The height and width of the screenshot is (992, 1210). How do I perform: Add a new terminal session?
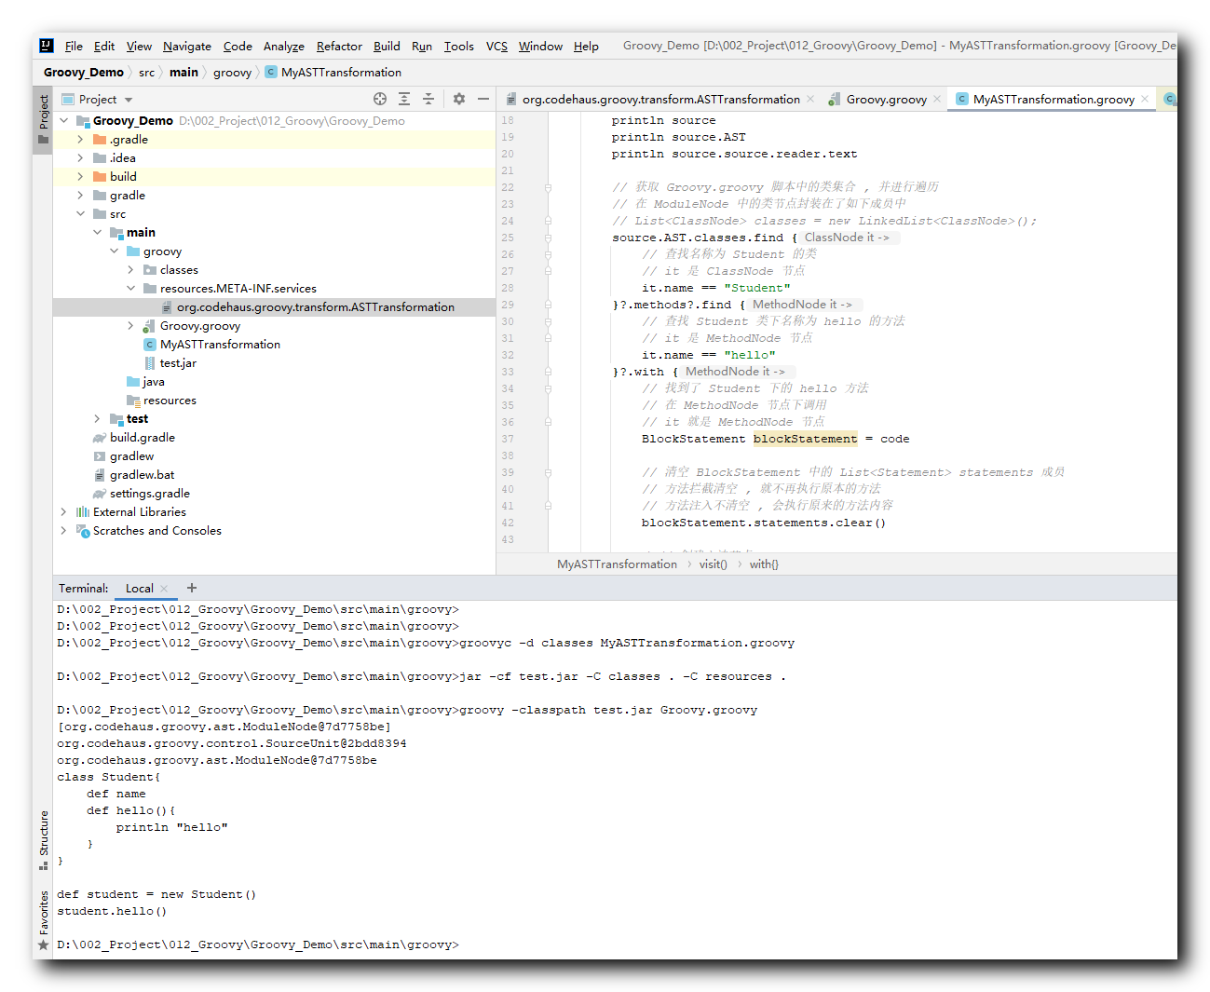point(192,588)
